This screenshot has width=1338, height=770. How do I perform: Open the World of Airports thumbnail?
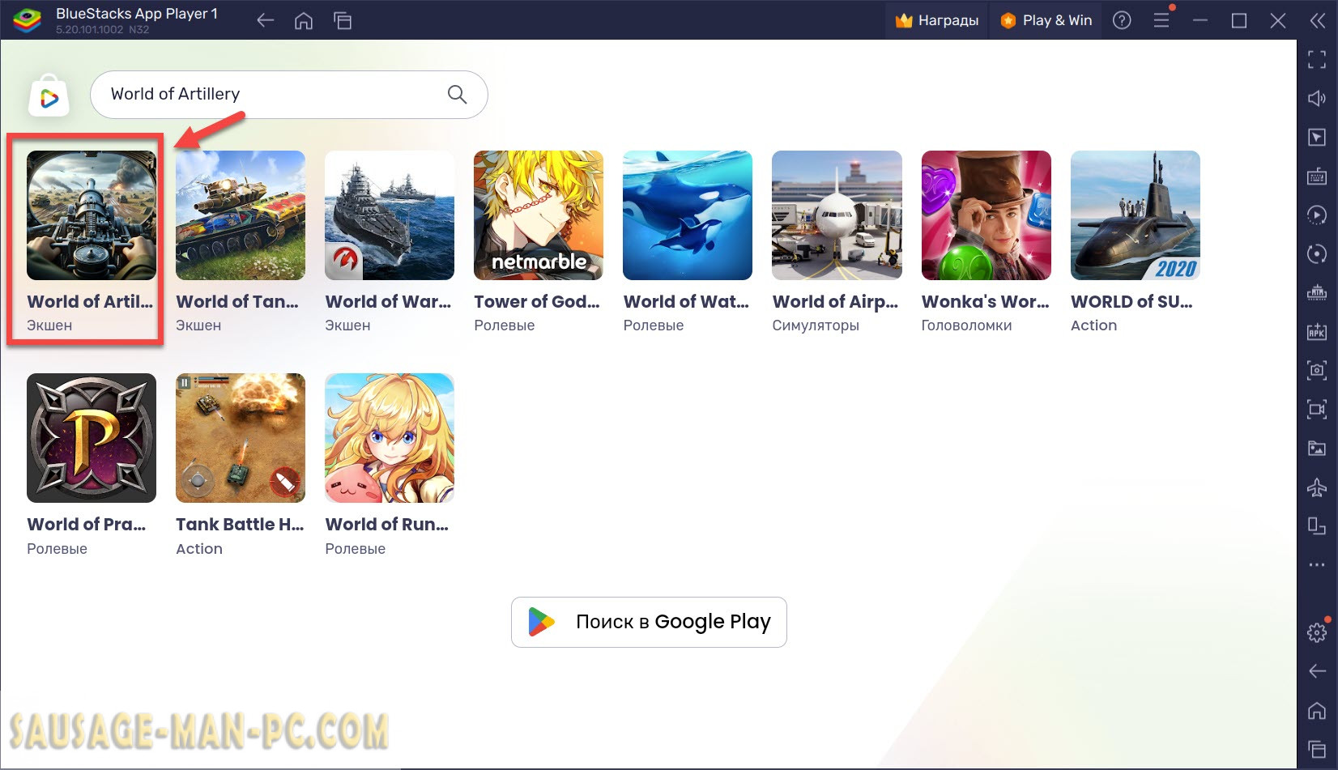pyautogui.click(x=837, y=215)
